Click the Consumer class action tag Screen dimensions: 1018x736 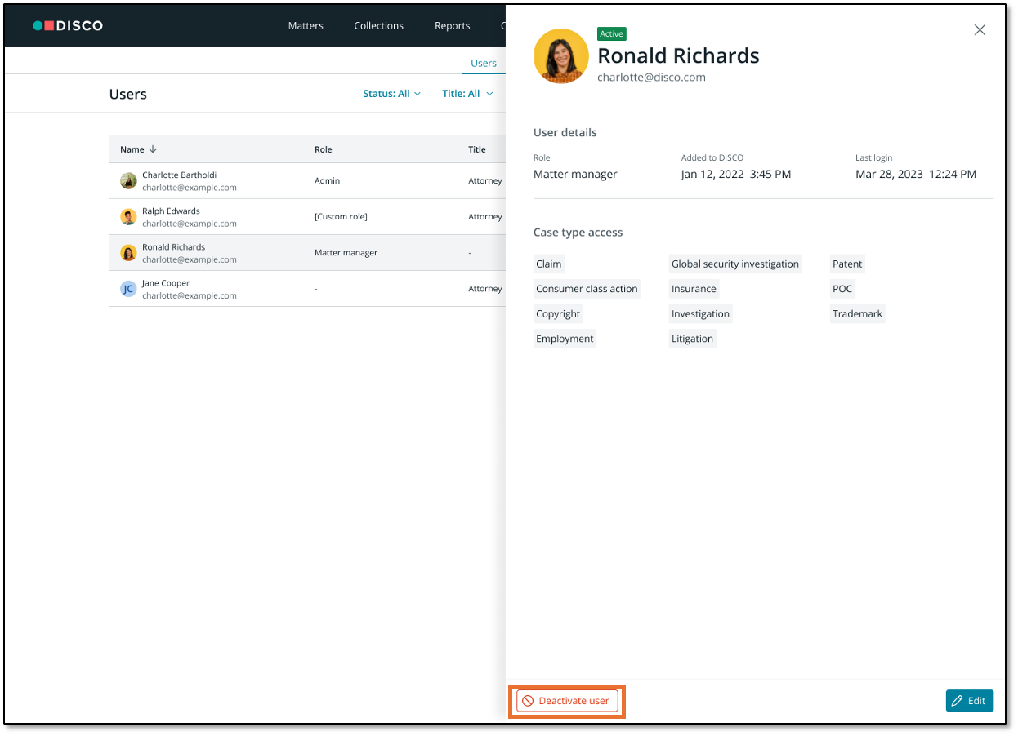587,289
